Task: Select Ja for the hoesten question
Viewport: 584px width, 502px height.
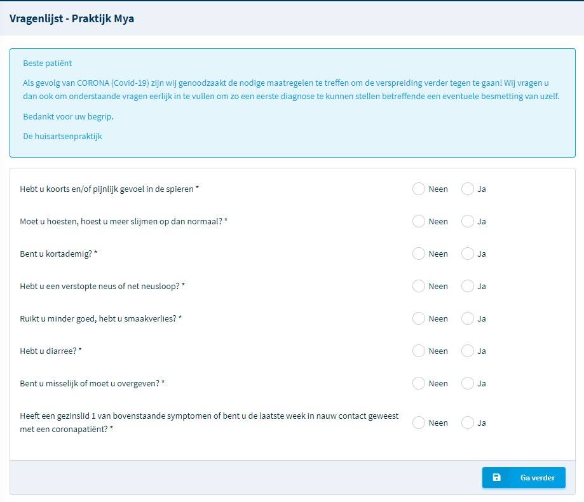Action: point(468,221)
